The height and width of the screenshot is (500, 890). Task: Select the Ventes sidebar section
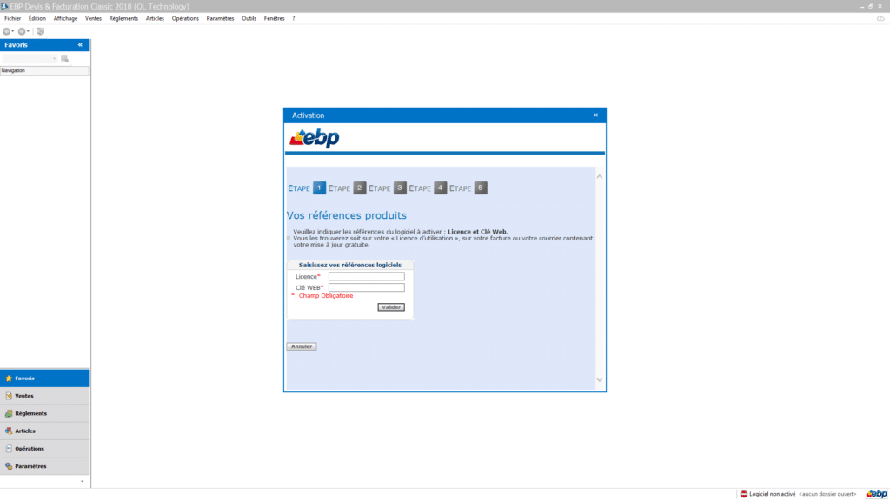[x=44, y=396]
